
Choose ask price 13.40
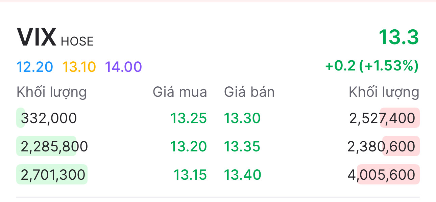pyautogui.click(x=243, y=175)
